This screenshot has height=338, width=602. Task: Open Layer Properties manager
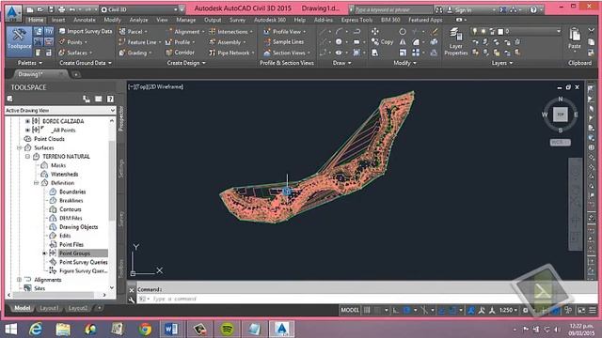[x=455, y=42]
